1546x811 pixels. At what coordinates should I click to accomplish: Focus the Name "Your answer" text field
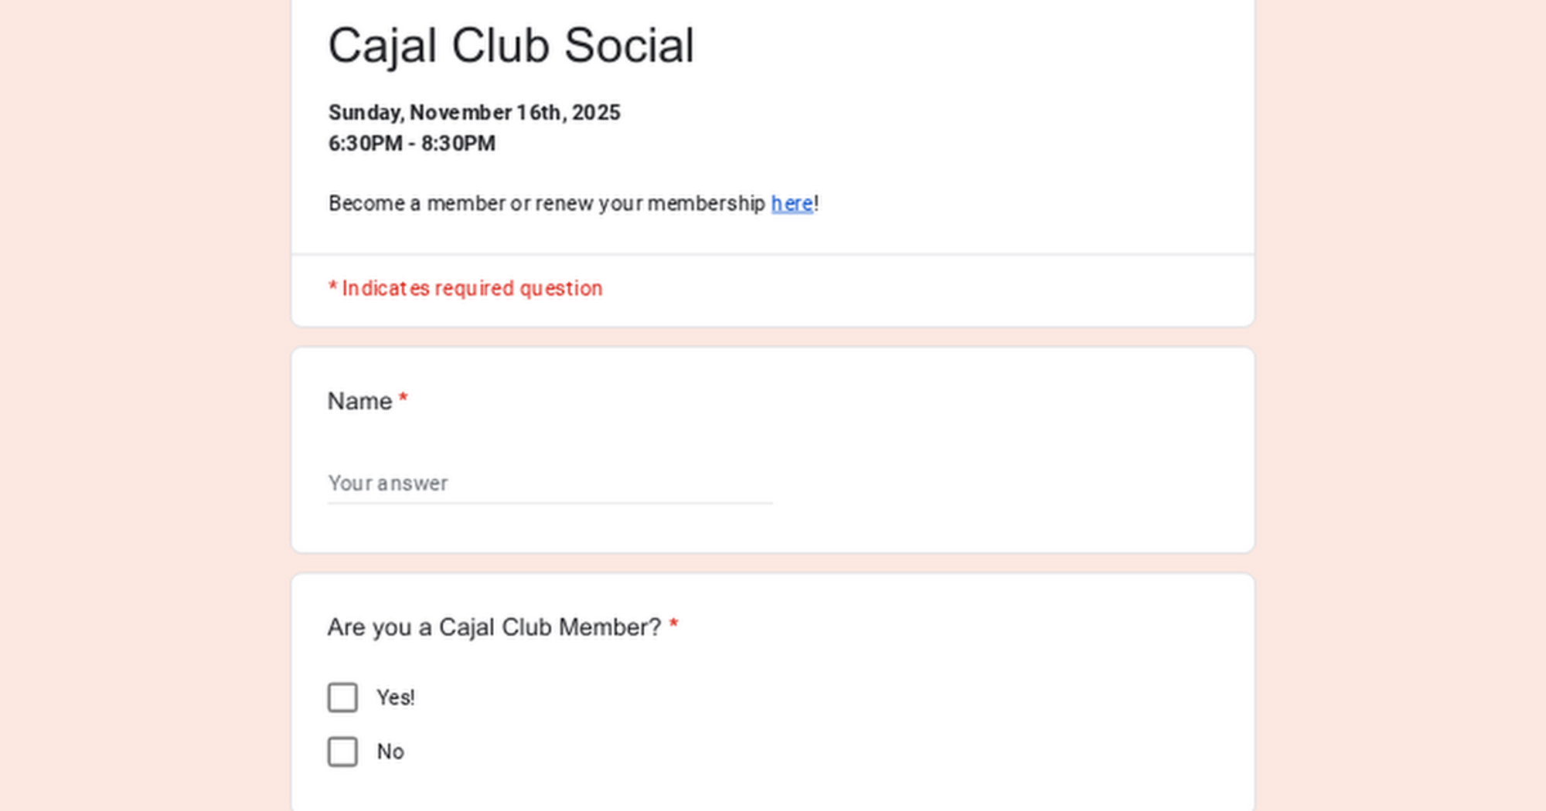[549, 484]
